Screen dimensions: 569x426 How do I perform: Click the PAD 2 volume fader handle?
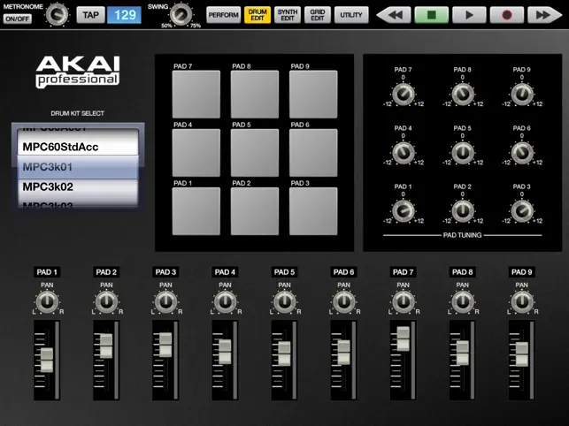tap(106, 346)
